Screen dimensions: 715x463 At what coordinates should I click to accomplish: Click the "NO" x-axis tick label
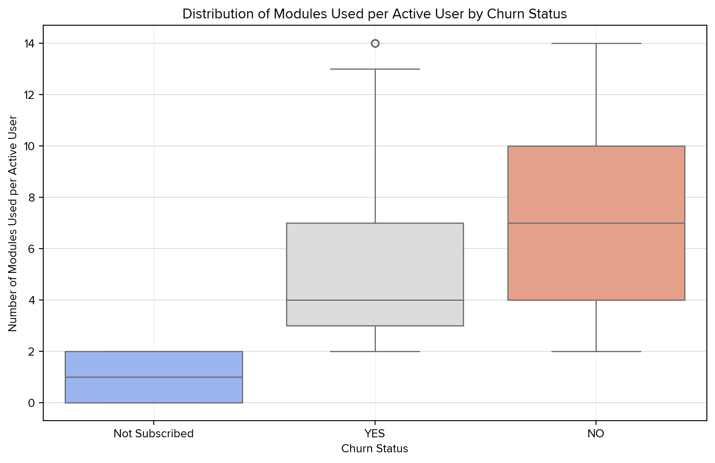click(596, 433)
